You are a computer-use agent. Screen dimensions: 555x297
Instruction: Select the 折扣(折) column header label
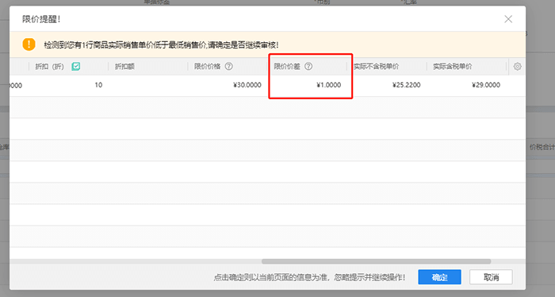point(49,66)
